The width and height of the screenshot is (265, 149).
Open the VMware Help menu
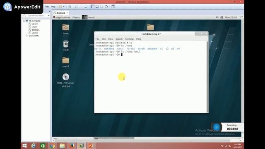pos(53,7)
